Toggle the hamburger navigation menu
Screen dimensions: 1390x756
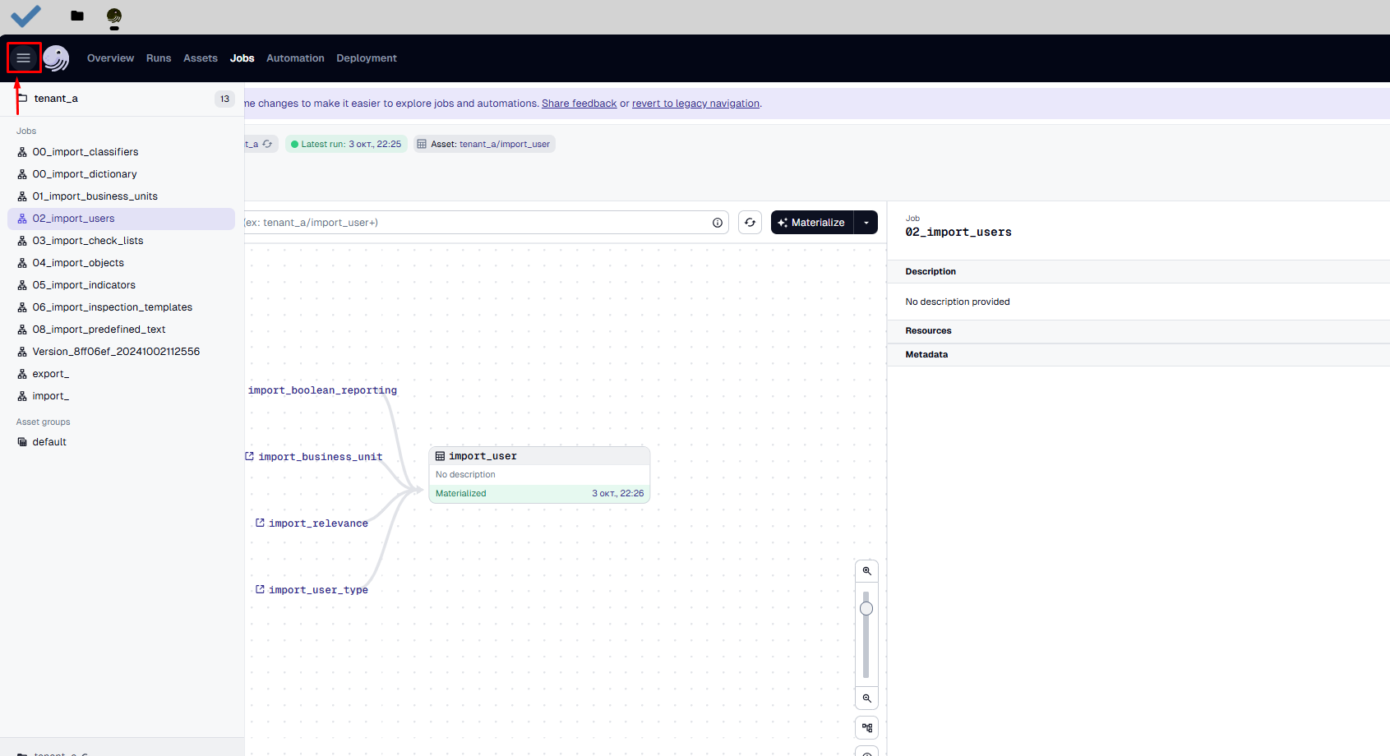pyautogui.click(x=23, y=58)
